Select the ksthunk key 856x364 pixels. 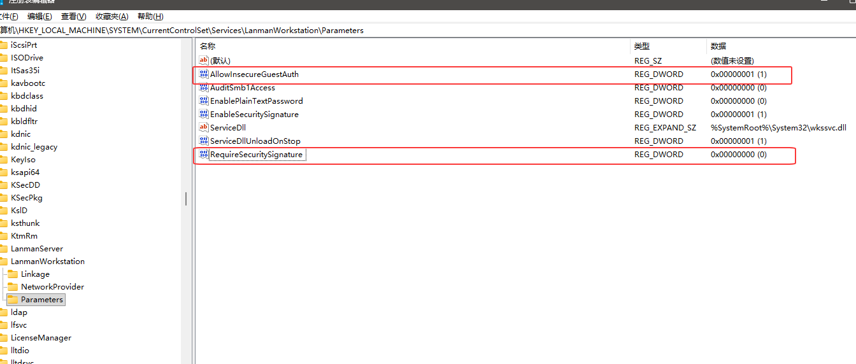coord(25,223)
